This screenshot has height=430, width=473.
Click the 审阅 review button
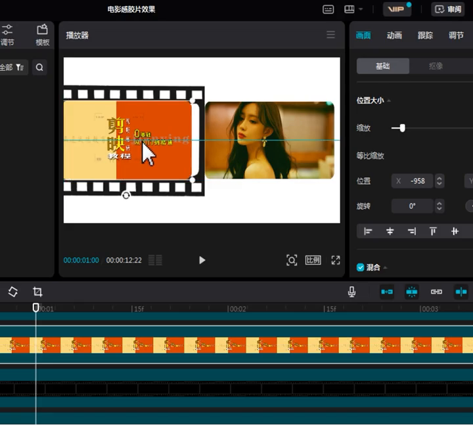[x=448, y=9]
